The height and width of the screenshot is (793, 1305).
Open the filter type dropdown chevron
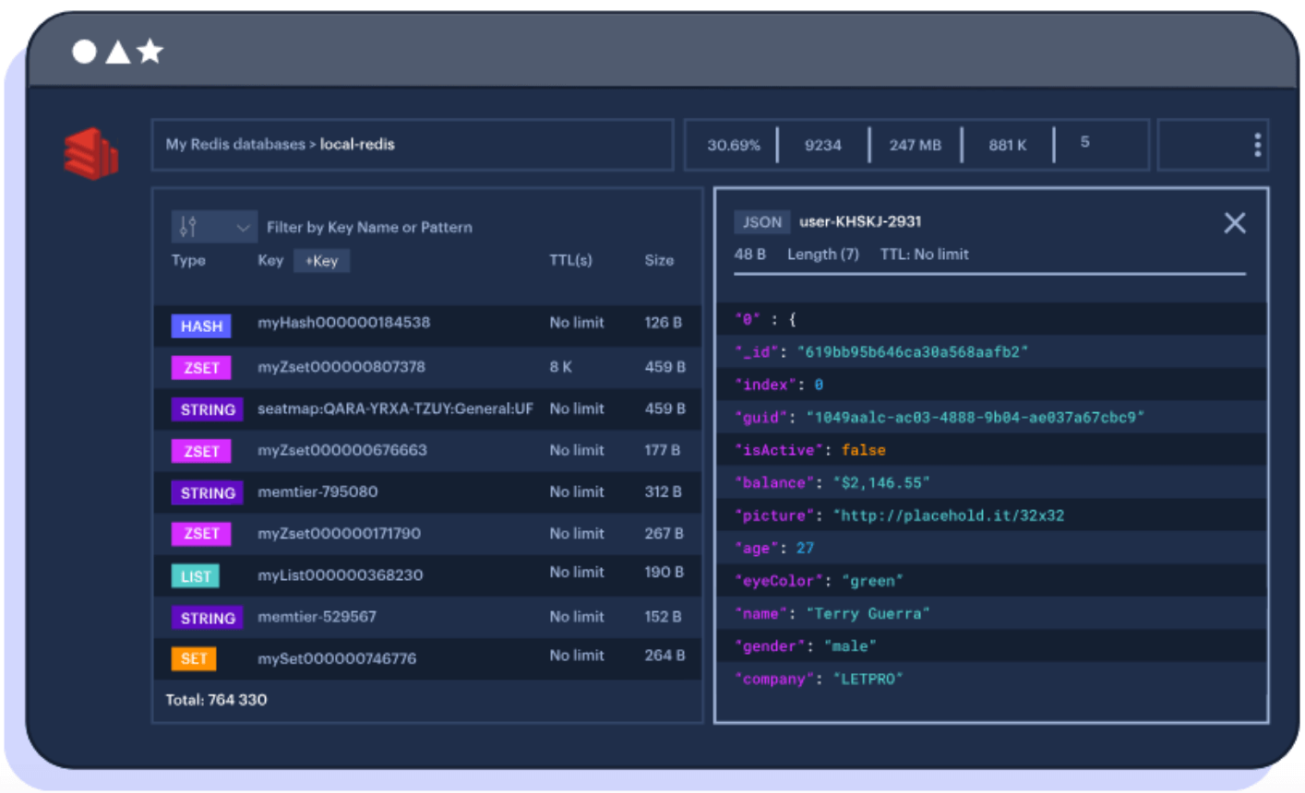point(245,226)
